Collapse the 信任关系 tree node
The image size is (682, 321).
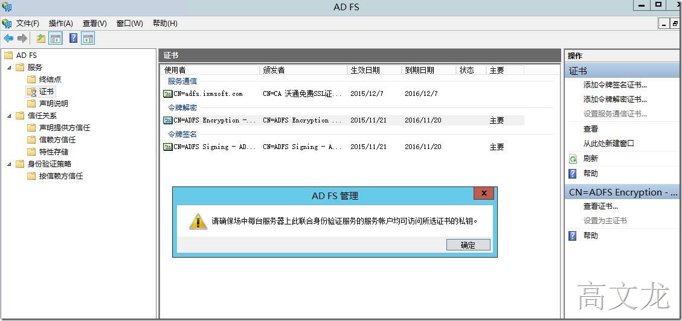(9, 115)
